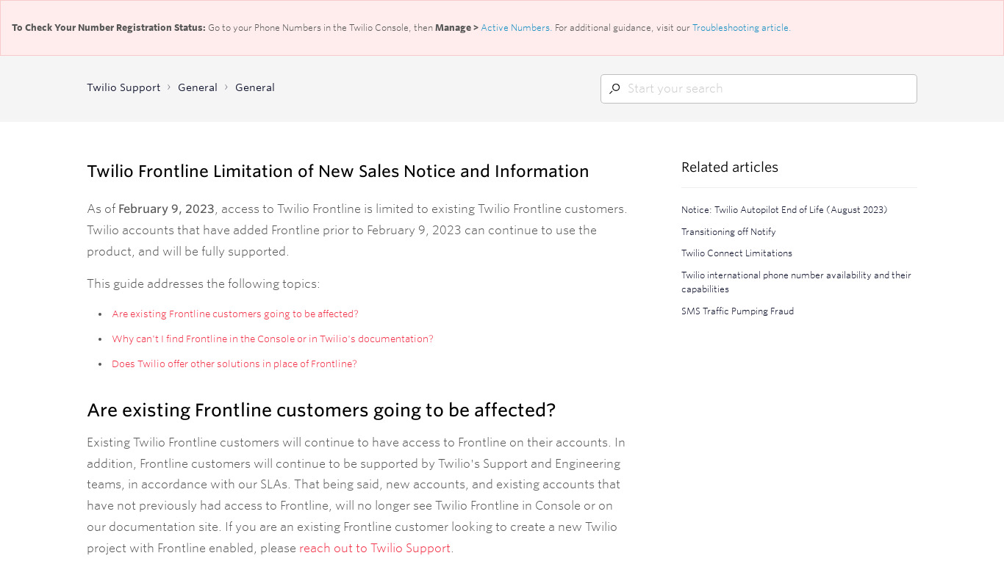Click the second General breadcrumb
This screenshot has width=1004, height=564.
click(255, 87)
